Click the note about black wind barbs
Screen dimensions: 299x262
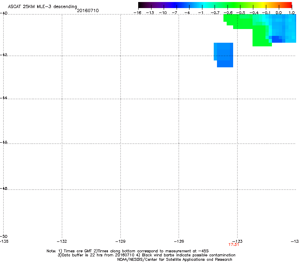point(189,255)
